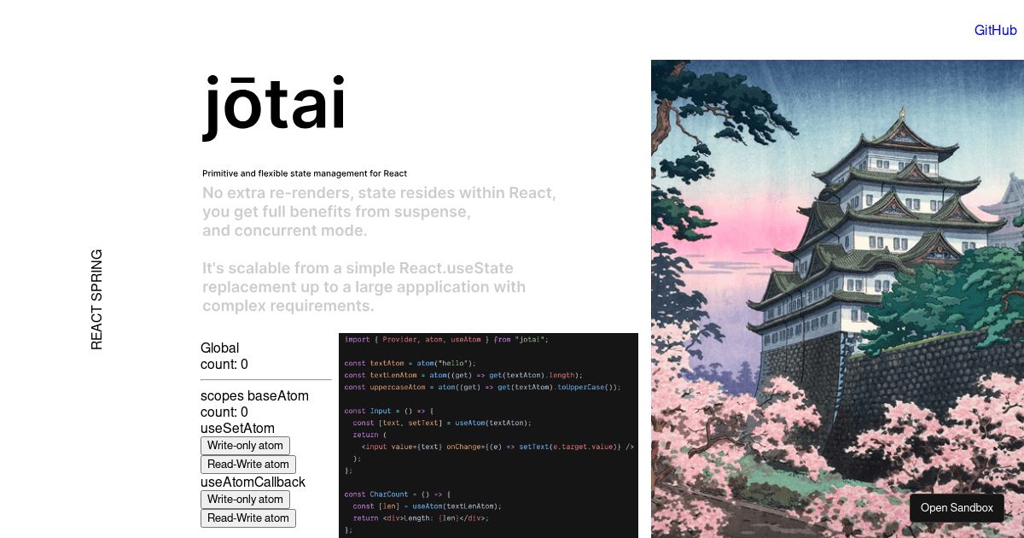
Task: Click the Open Sandbox button
Action: 957,507
